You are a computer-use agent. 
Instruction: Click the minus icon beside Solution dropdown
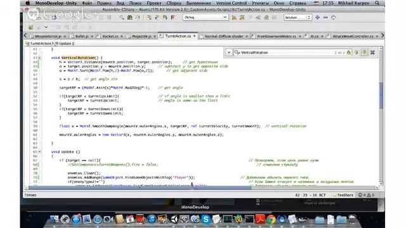pos(325,17)
